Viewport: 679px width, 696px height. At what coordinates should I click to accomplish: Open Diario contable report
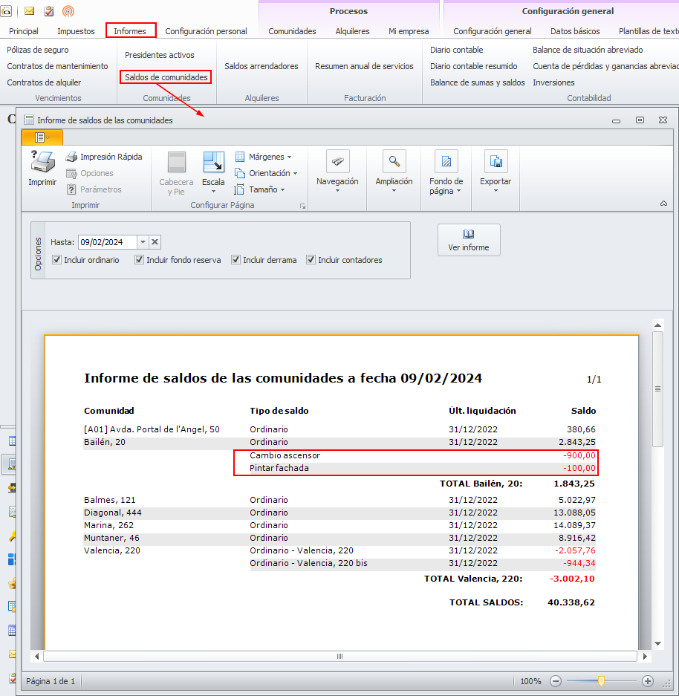[457, 50]
